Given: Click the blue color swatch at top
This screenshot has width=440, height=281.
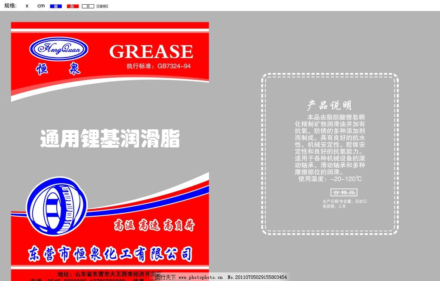Looking at the screenshot, I should [x=55, y=6].
